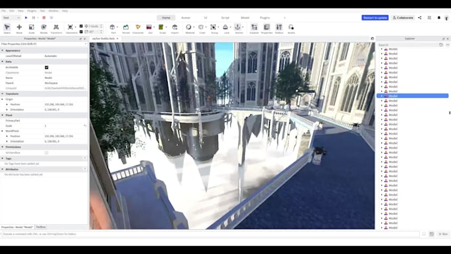This screenshot has width=451, height=254.
Task: Click the Run button in command bar
Action: [x=443, y=234]
